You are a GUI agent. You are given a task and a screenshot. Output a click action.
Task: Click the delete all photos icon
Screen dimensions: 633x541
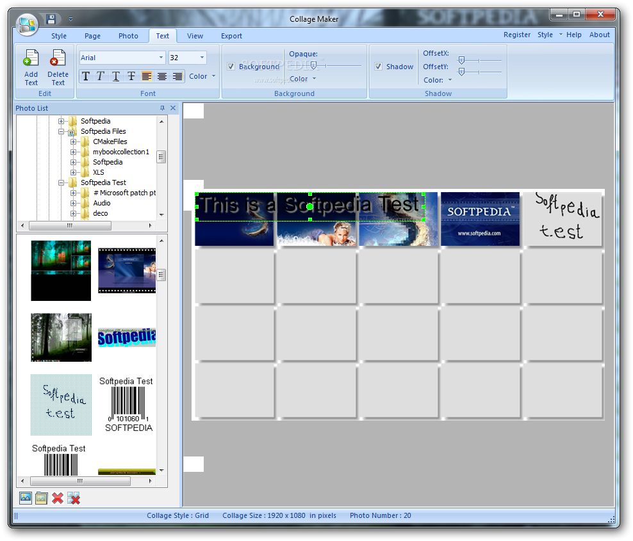click(x=74, y=498)
